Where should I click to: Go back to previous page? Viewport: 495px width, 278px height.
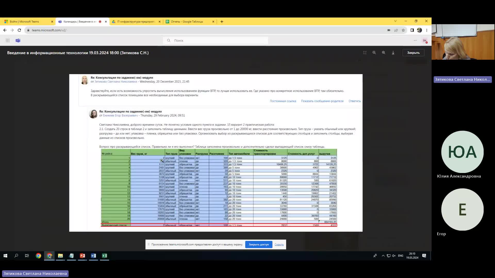coord(5,30)
